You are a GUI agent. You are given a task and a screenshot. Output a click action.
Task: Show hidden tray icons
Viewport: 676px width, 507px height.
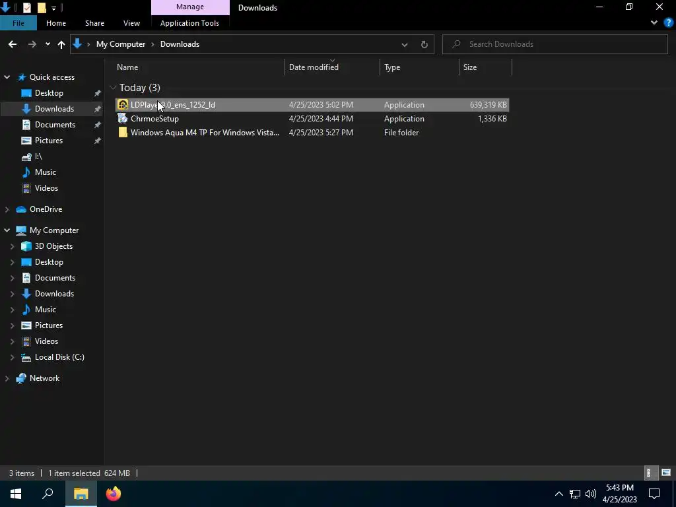click(558, 494)
